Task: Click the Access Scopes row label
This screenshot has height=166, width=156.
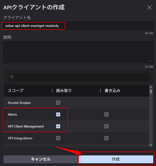Action: [19, 103]
